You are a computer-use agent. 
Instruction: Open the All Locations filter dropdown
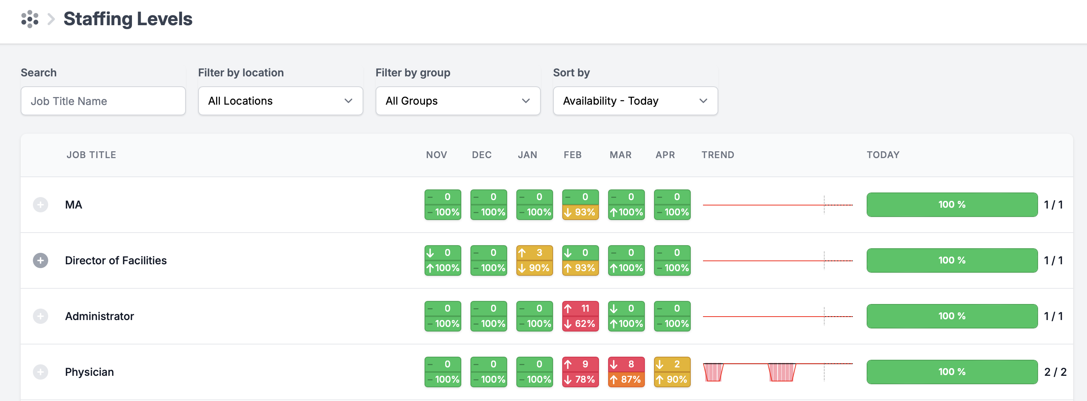coord(281,101)
